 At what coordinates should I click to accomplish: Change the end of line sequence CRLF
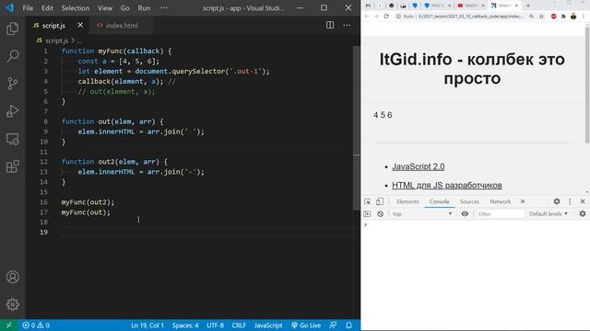tap(239, 325)
